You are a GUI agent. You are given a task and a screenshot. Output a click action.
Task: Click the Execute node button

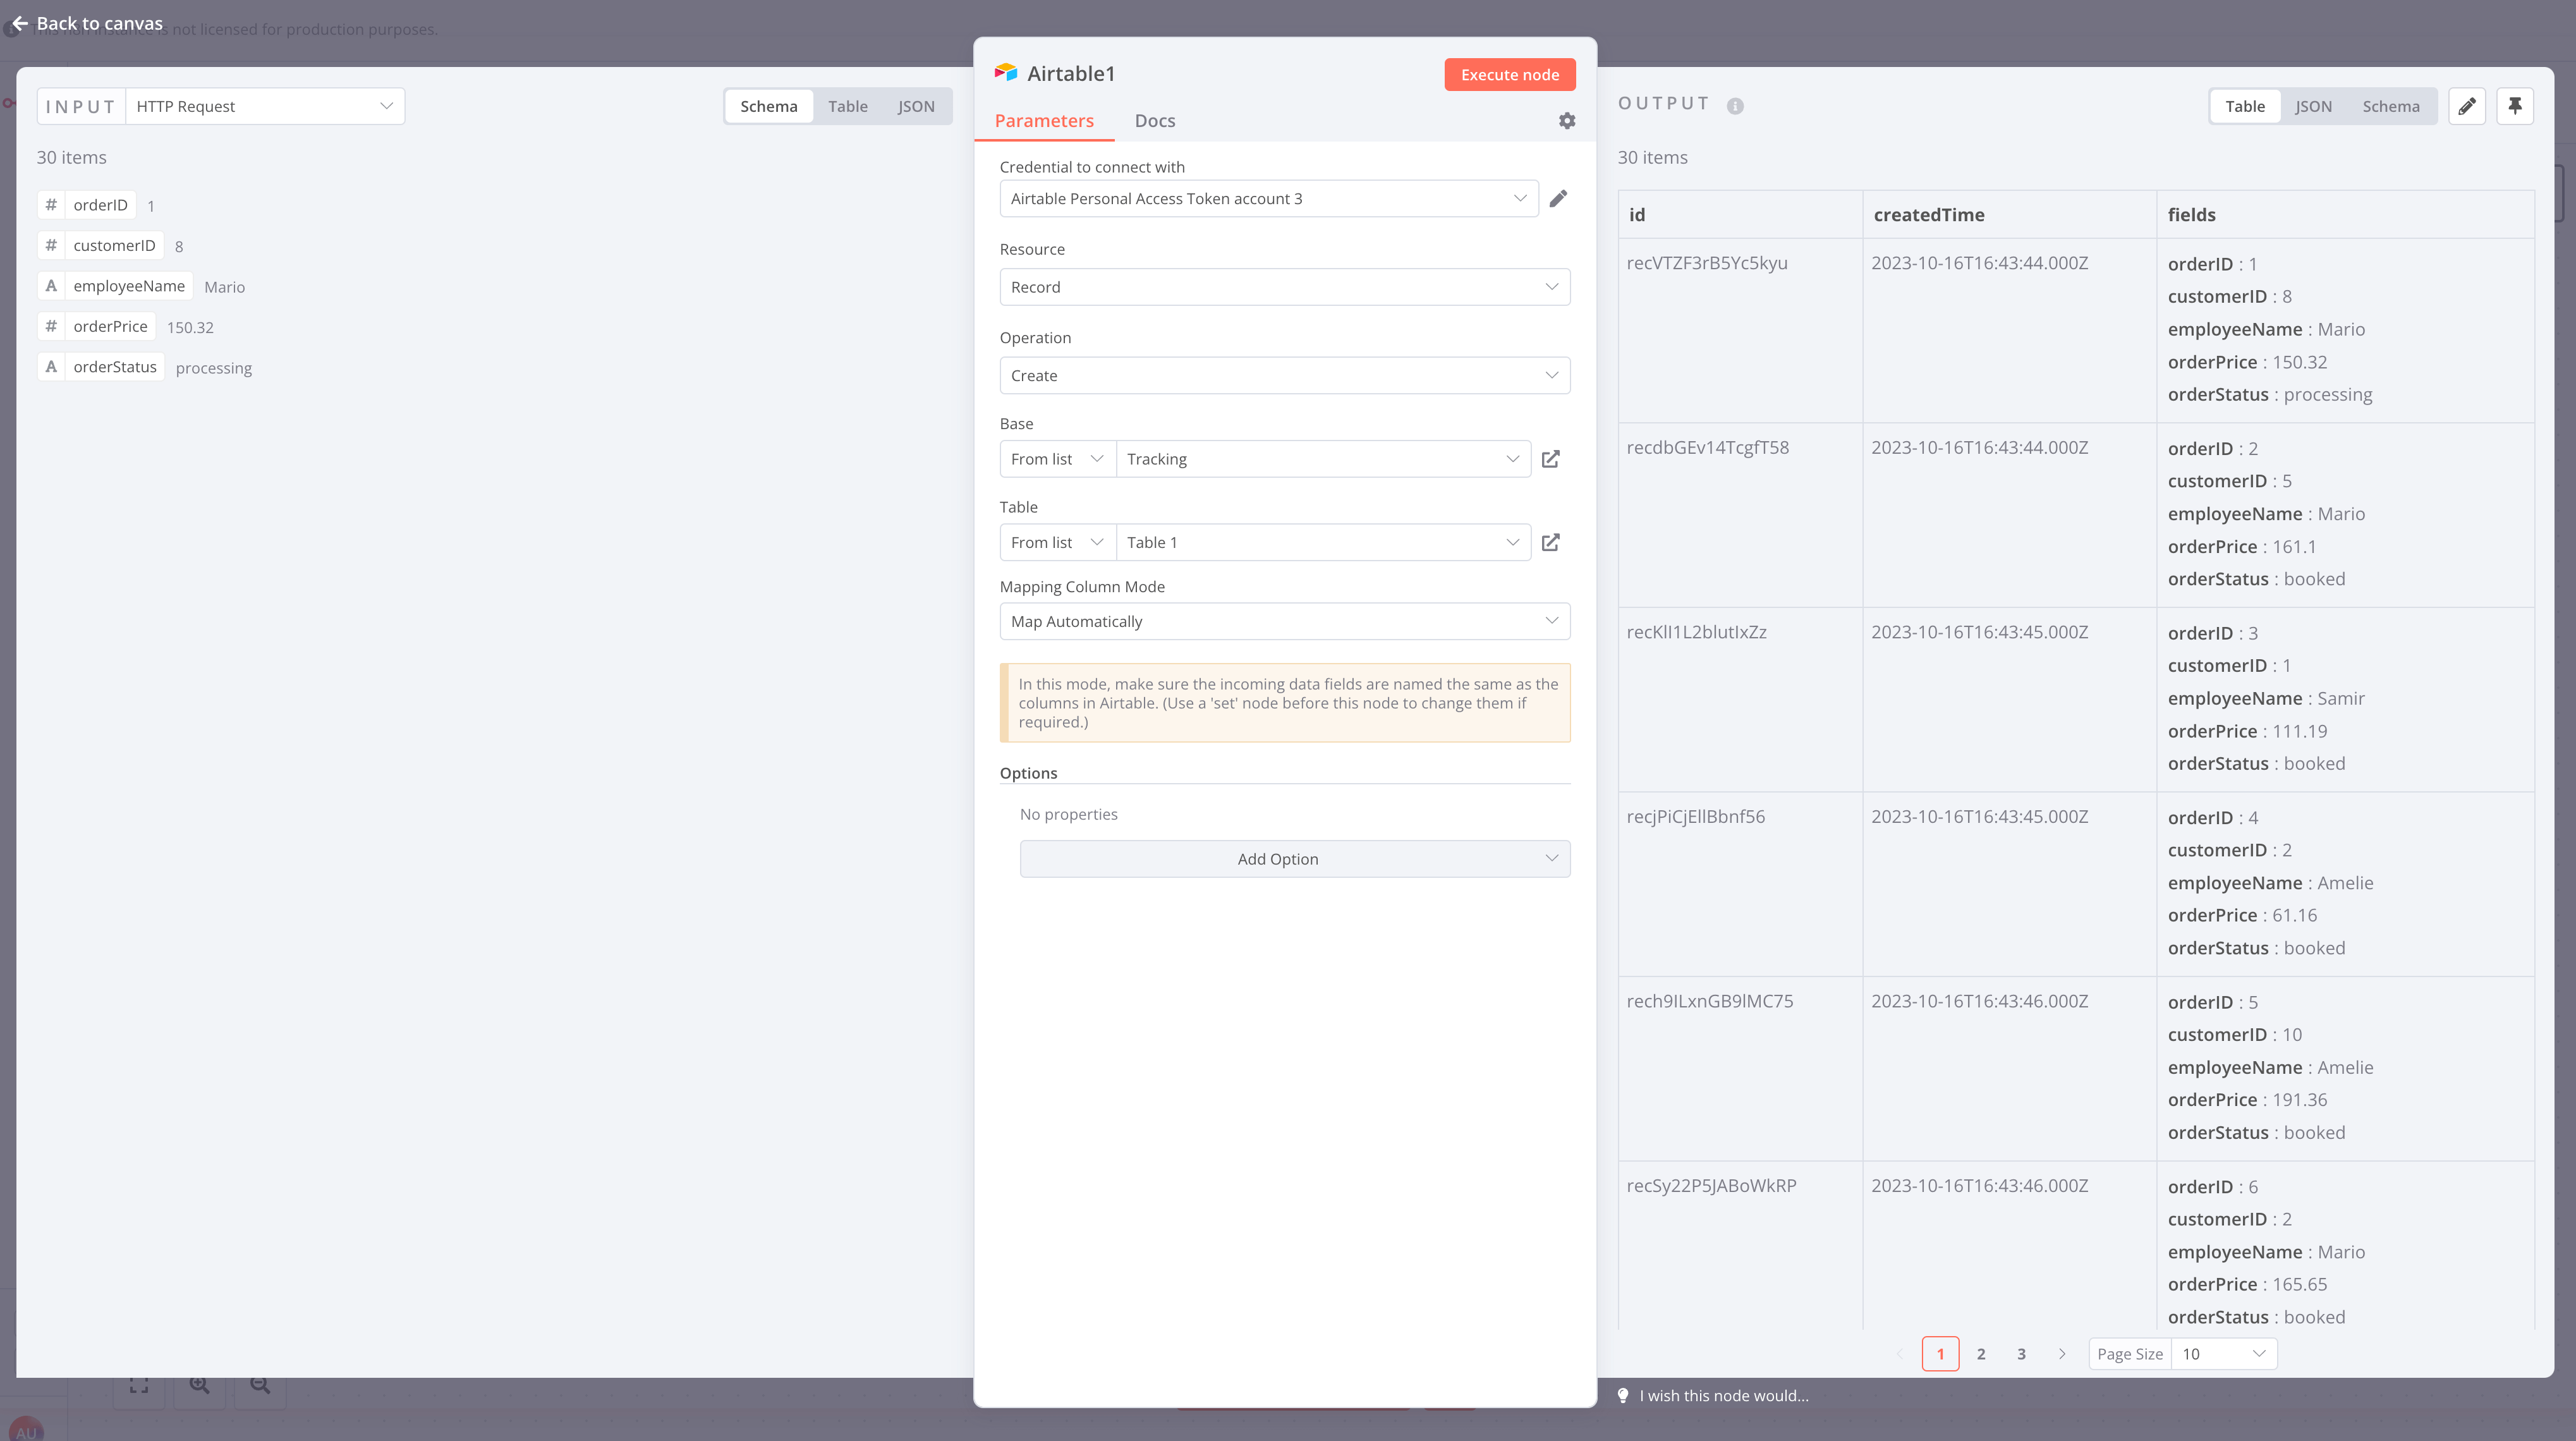click(1509, 74)
